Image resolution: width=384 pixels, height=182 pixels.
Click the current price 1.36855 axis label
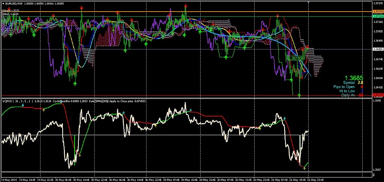[x=377, y=49]
